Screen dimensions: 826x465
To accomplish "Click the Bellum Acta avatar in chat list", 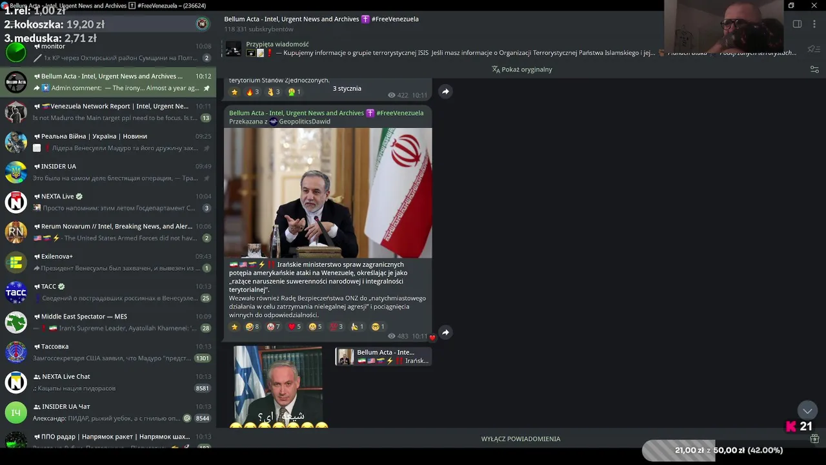I will (16, 82).
